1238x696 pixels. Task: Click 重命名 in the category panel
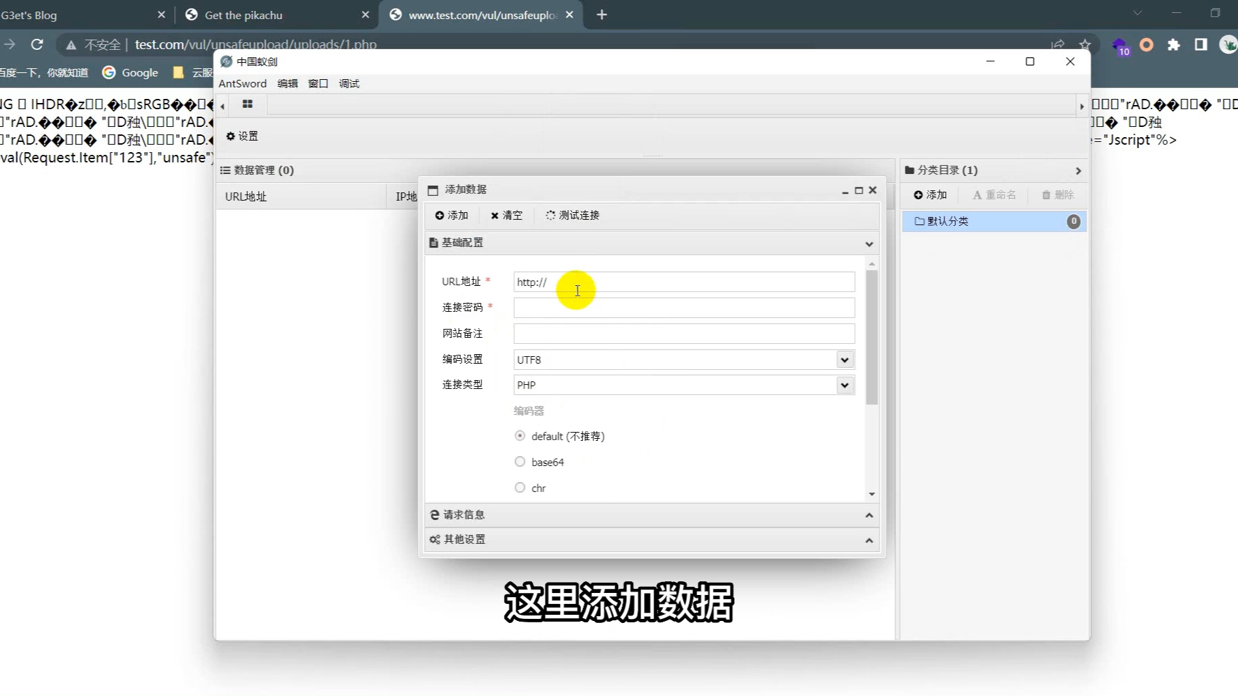(x=994, y=195)
